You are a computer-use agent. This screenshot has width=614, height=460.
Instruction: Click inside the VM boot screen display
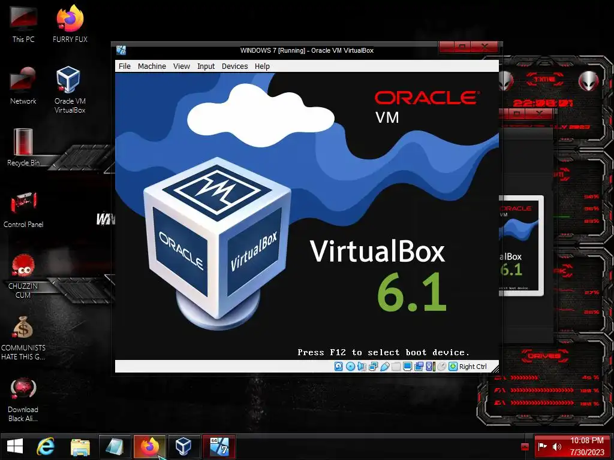click(x=306, y=216)
